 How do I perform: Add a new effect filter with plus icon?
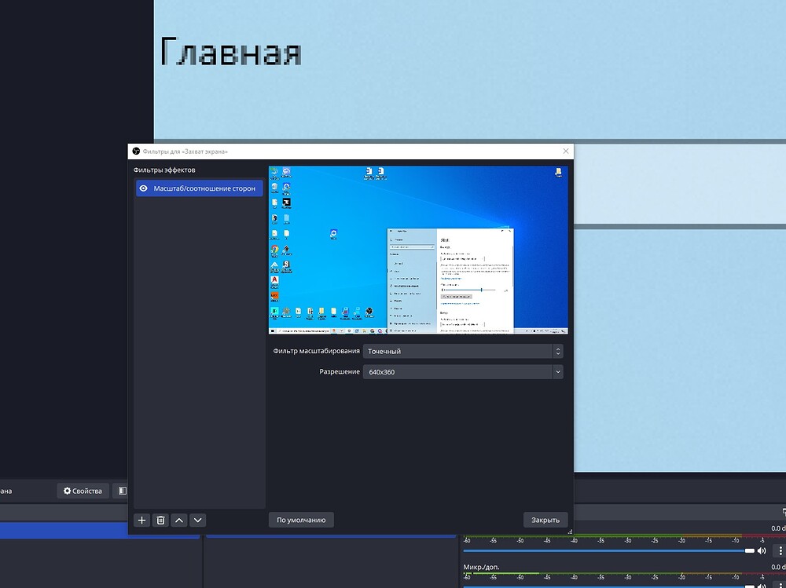141,520
